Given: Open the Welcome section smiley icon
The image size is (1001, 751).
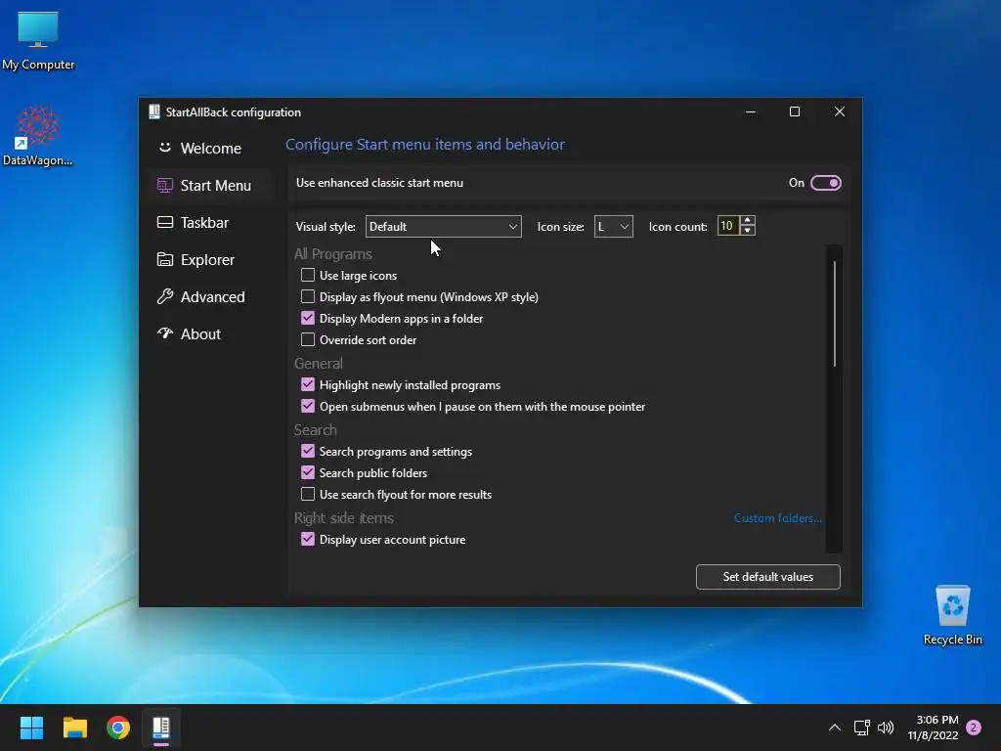Looking at the screenshot, I should [164, 148].
